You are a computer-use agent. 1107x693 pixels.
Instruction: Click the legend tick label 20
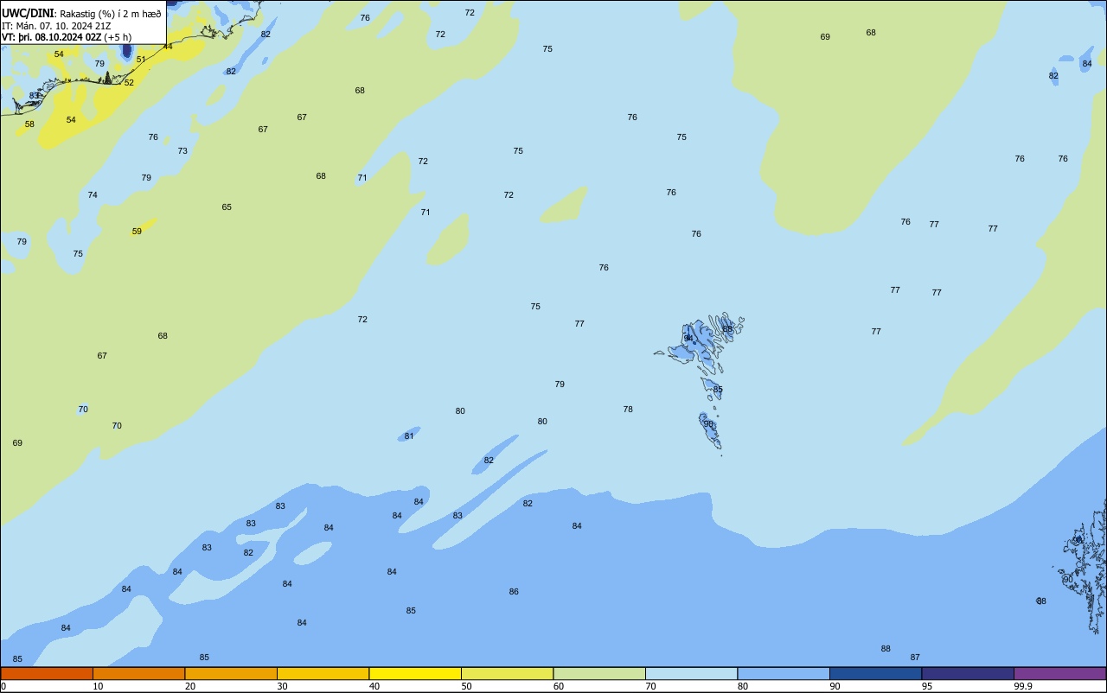point(190,686)
